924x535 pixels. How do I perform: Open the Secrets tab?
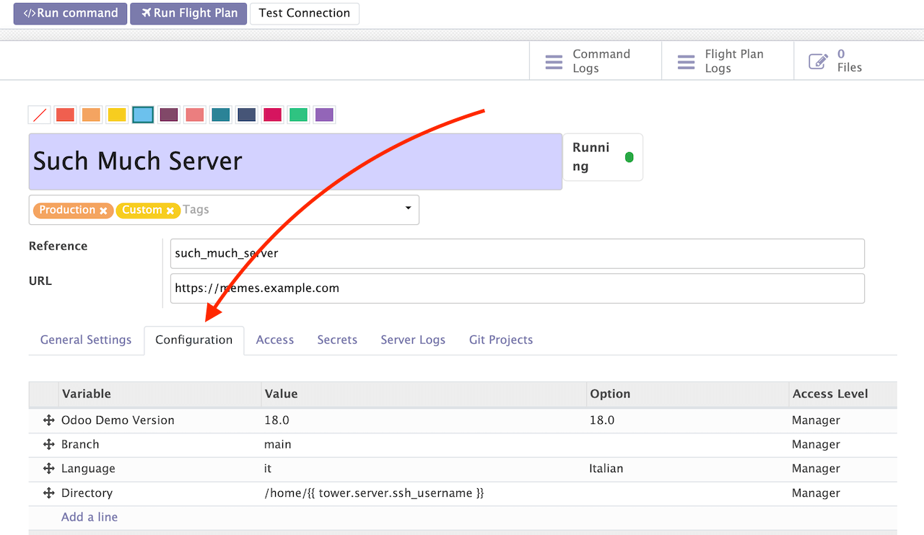337,340
